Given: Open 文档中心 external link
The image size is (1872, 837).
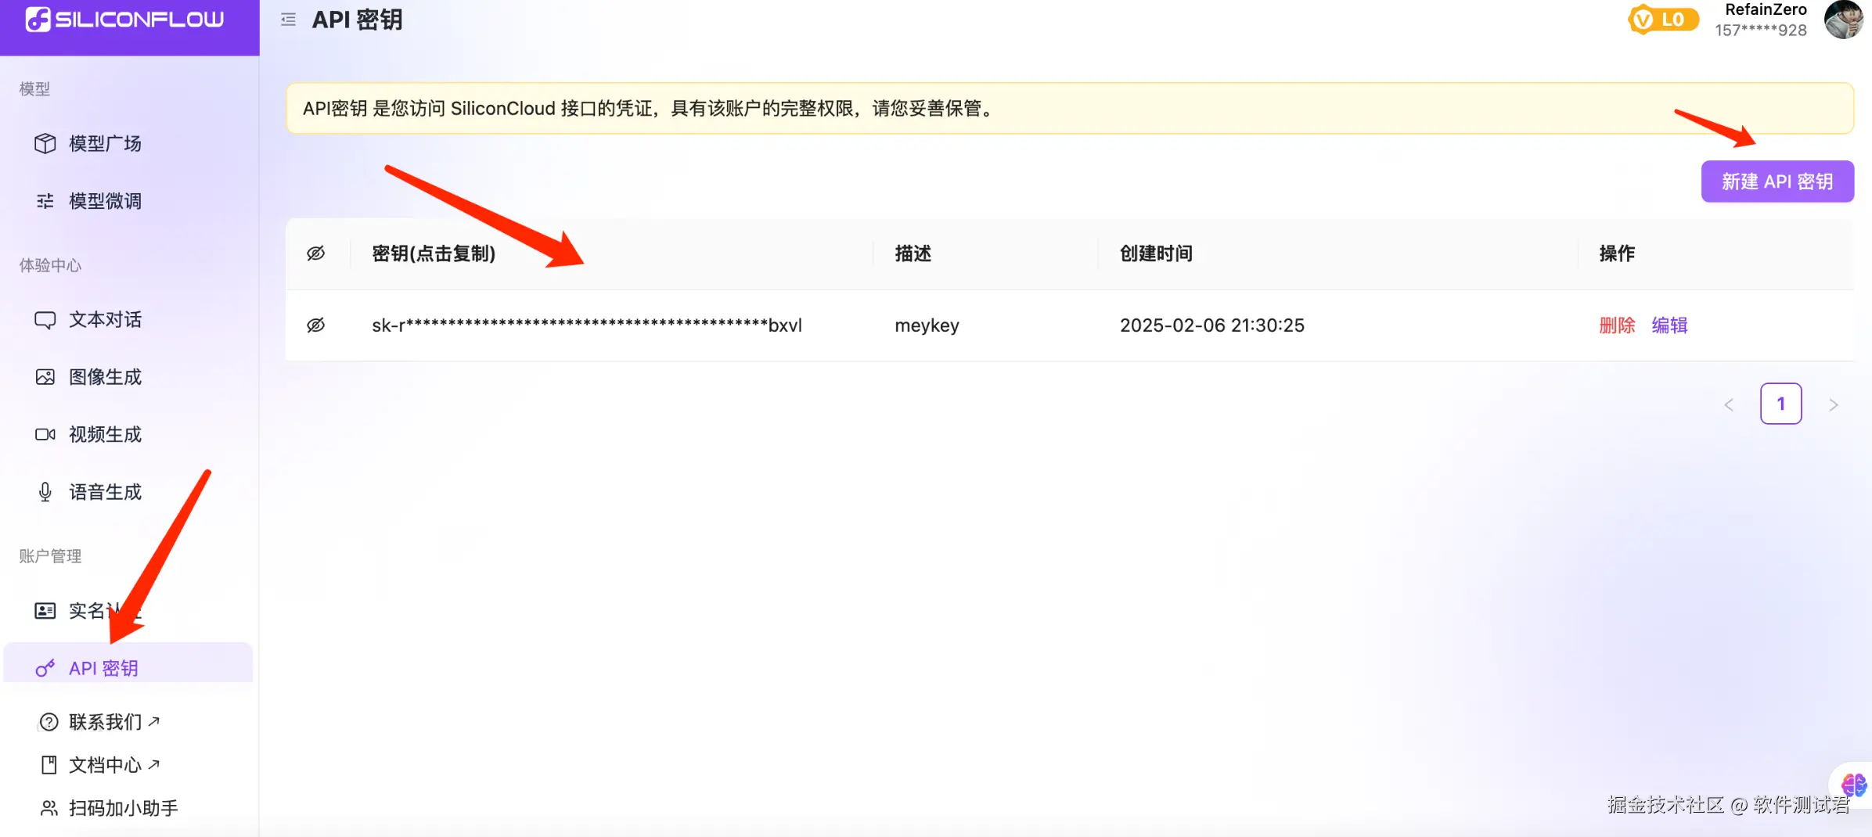Looking at the screenshot, I should 114,765.
